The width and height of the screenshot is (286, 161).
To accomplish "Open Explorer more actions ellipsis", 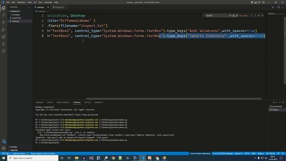I will (29, 7).
